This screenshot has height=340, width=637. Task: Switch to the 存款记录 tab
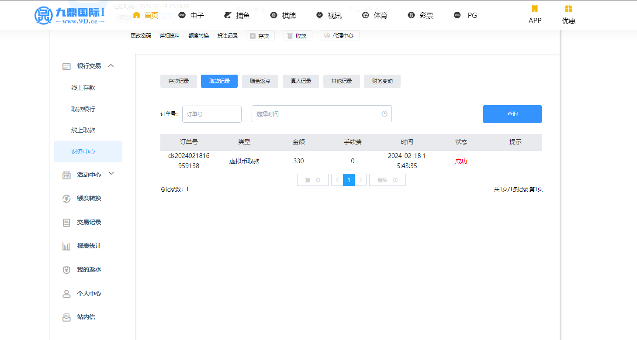pos(179,81)
